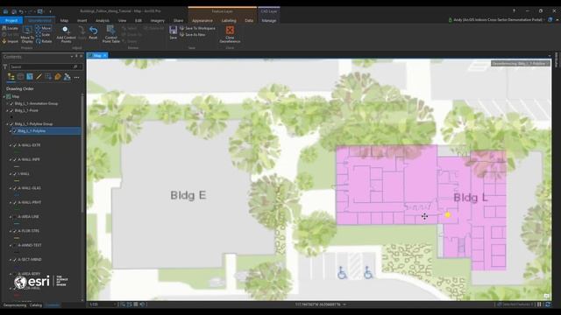This screenshot has height=315, width=561.
Task: Toggle A-SECT-MBND layer checkbox
Action: [x=15, y=260]
